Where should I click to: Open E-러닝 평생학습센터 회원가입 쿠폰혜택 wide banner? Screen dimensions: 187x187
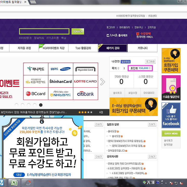tap(134, 107)
